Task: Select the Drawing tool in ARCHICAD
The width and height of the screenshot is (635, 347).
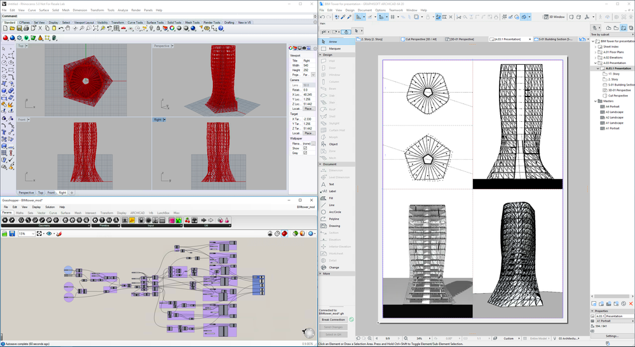Action: pos(334,226)
